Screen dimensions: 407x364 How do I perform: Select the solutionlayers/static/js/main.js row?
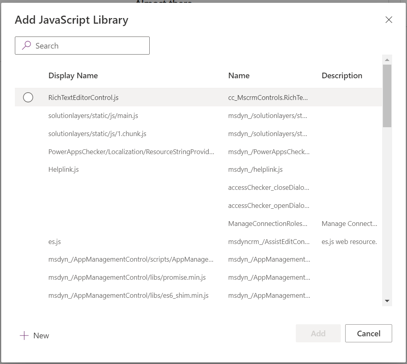tap(93, 116)
